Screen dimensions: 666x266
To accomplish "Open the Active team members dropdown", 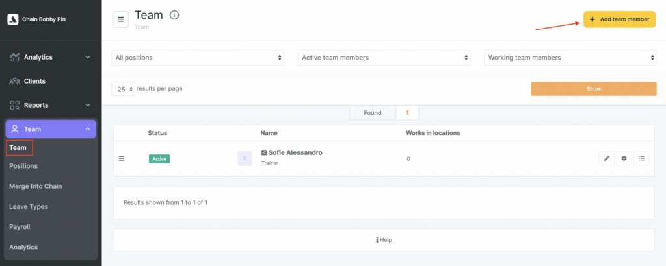I will pyautogui.click(x=384, y=58).
